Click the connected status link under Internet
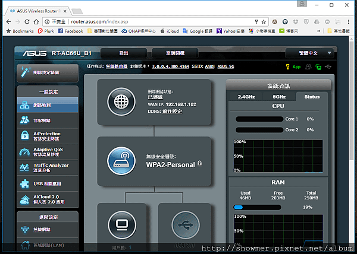 click(155, 97)
